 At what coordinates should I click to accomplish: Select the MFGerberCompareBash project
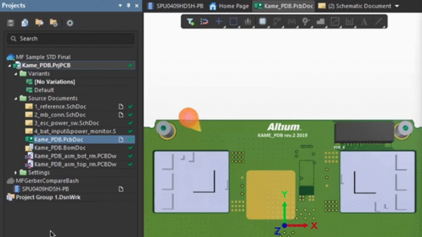[47, 181]
